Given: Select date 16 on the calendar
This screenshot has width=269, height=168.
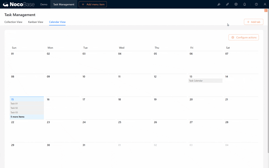Looking at the screenshot, I should click(x=48, y=99).
